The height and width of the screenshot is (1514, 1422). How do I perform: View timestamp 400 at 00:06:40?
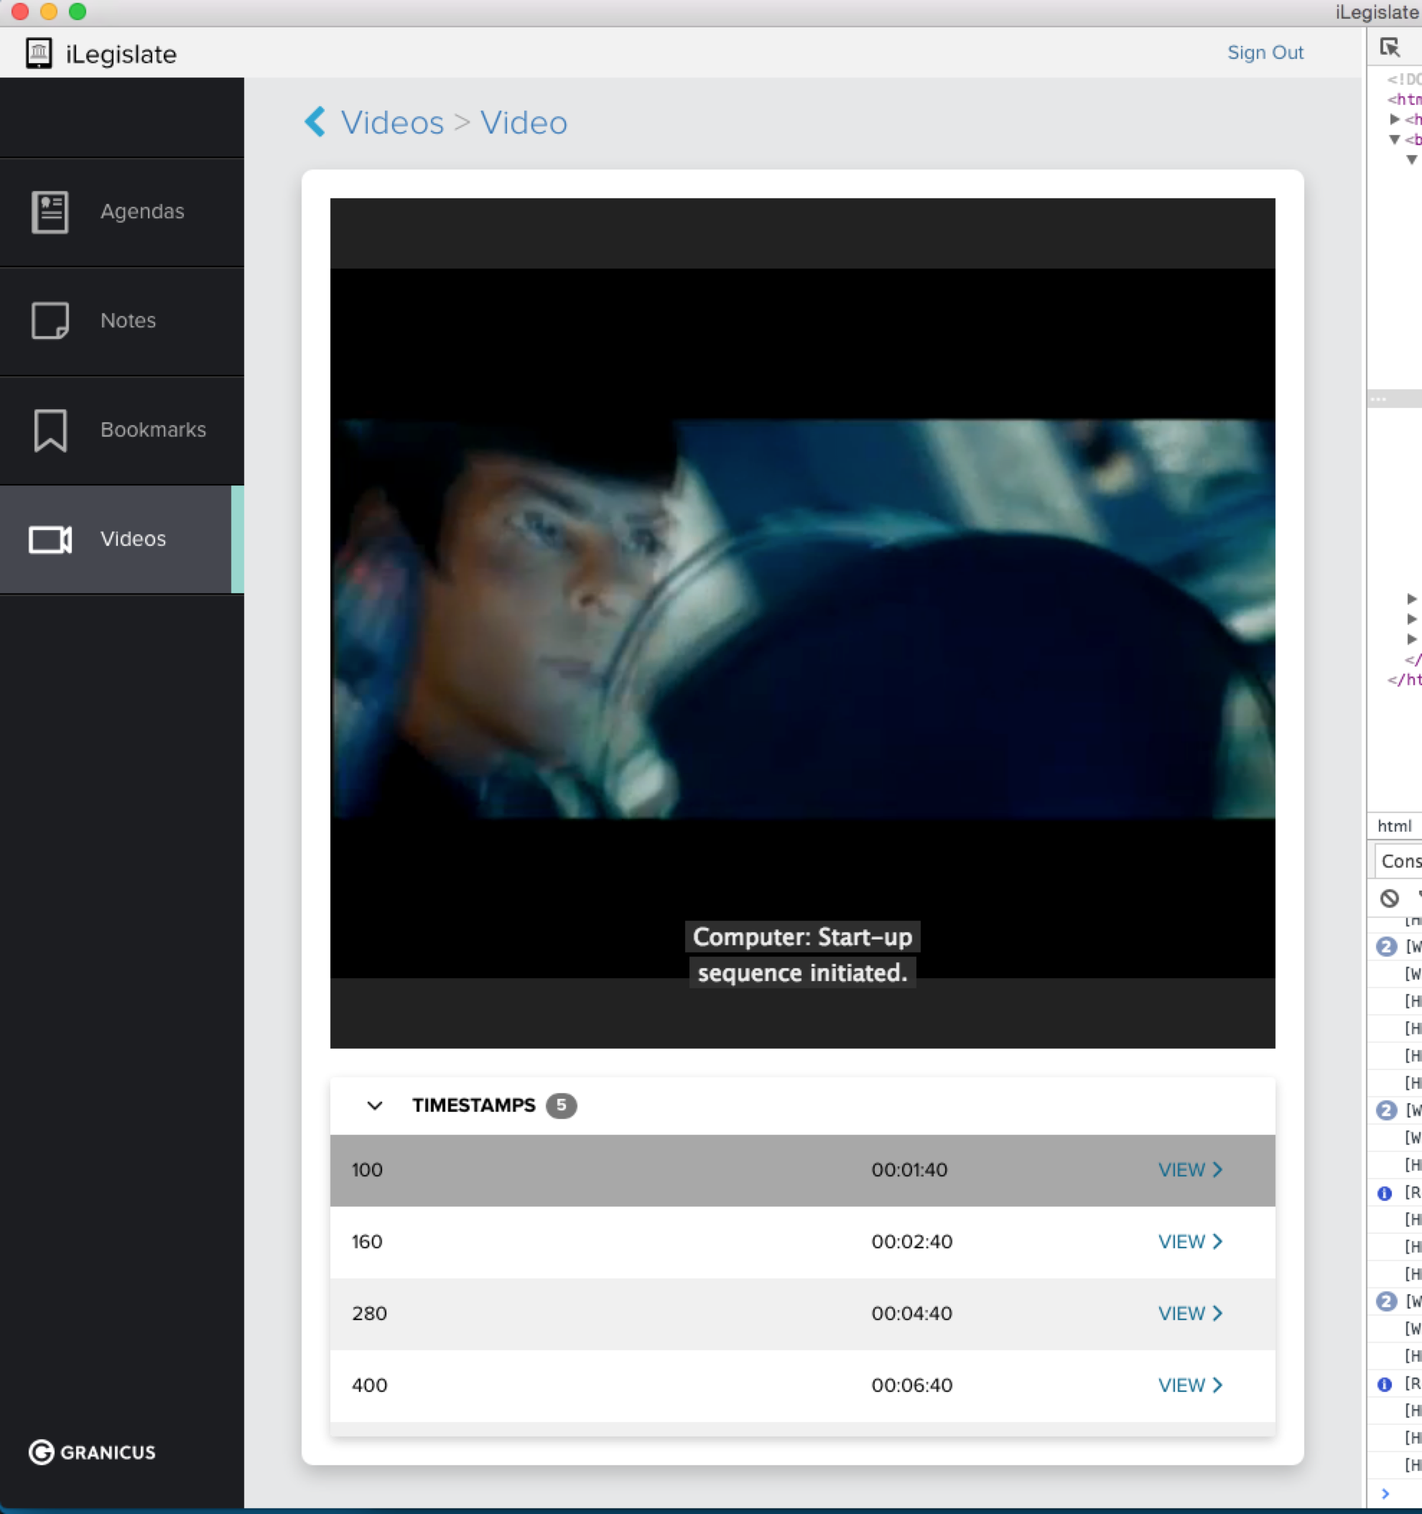pos(1191,1385)
